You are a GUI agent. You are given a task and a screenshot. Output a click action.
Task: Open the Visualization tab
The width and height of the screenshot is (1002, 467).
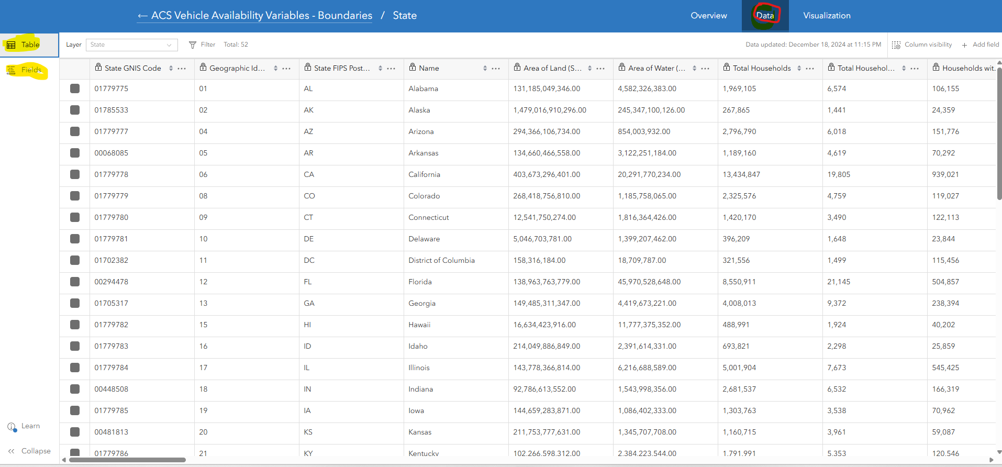827,16
